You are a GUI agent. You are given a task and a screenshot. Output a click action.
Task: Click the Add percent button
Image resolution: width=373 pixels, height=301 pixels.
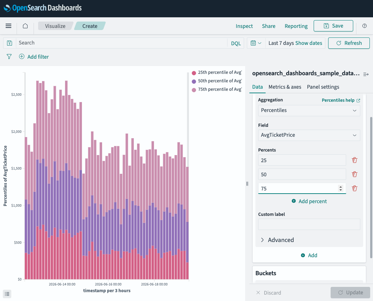(309, 201)
